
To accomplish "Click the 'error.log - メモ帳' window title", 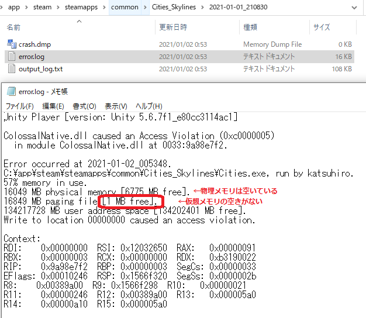I will [x=43, y=92].
